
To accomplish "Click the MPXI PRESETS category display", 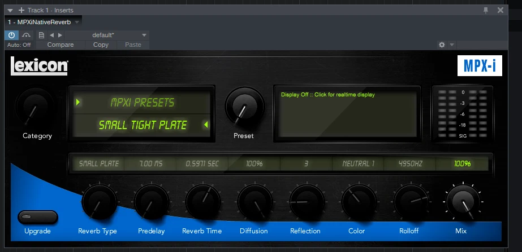I will [142, 103].
